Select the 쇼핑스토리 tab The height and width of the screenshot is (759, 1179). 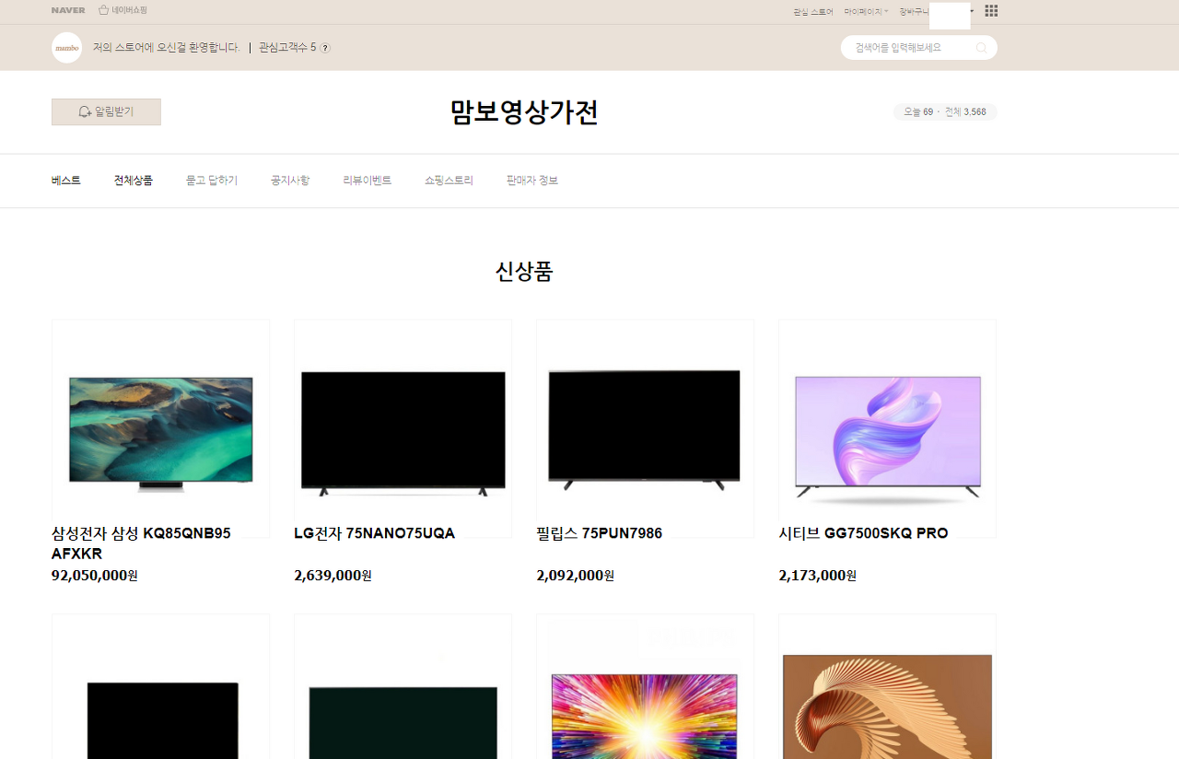[449, 181]
